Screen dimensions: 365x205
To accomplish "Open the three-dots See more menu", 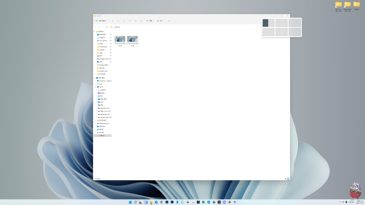I will tap(169, 21).
